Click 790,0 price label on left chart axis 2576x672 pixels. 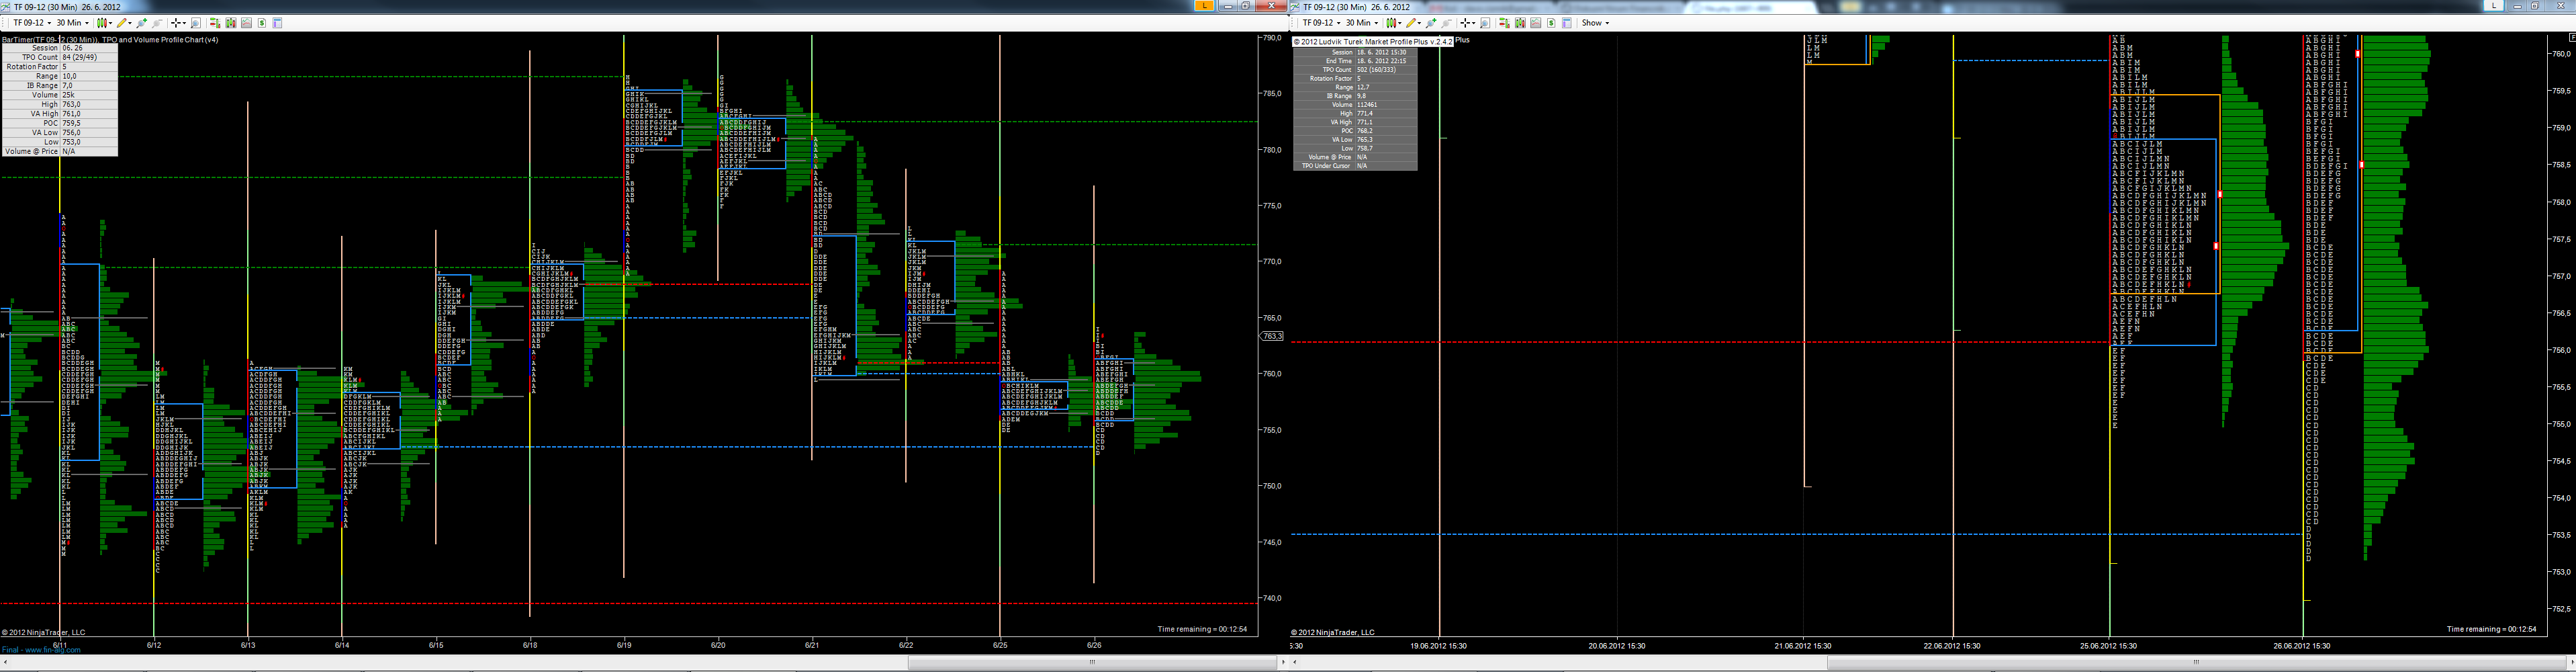[1272, 38]
